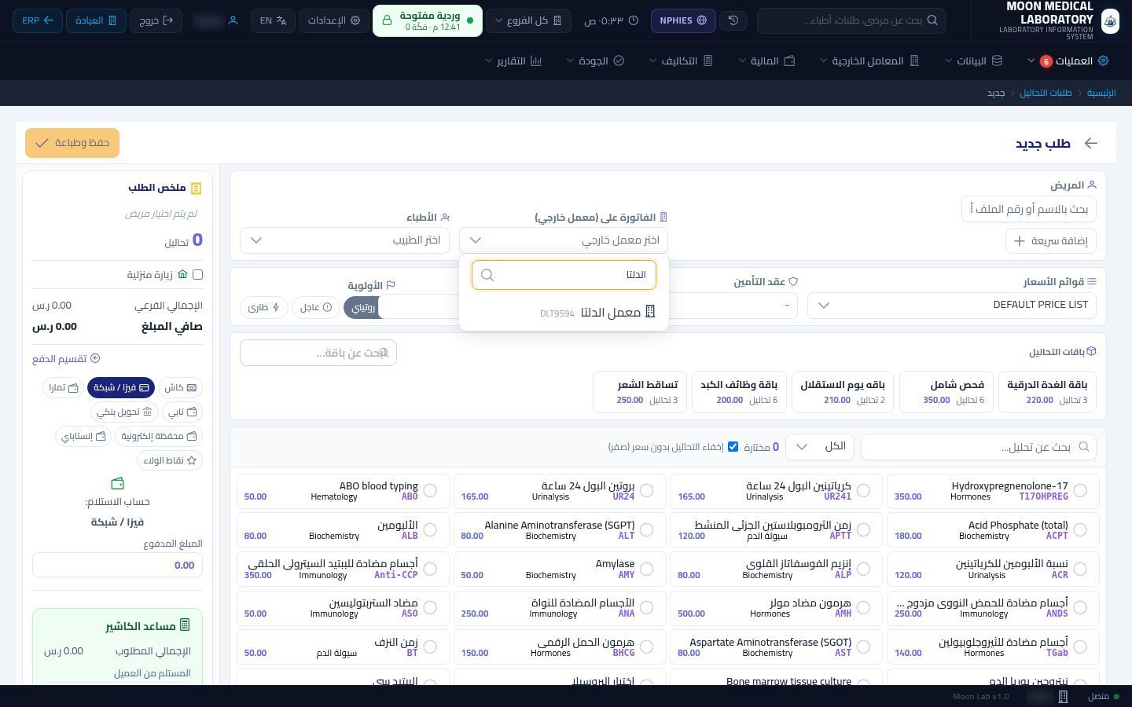The width and height of the screenshot is (1132, 707).
Task: Open the البيانات menu
Action: 974,60
